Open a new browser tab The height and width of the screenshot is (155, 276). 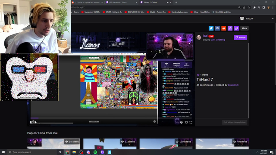[x=176, y=3]
